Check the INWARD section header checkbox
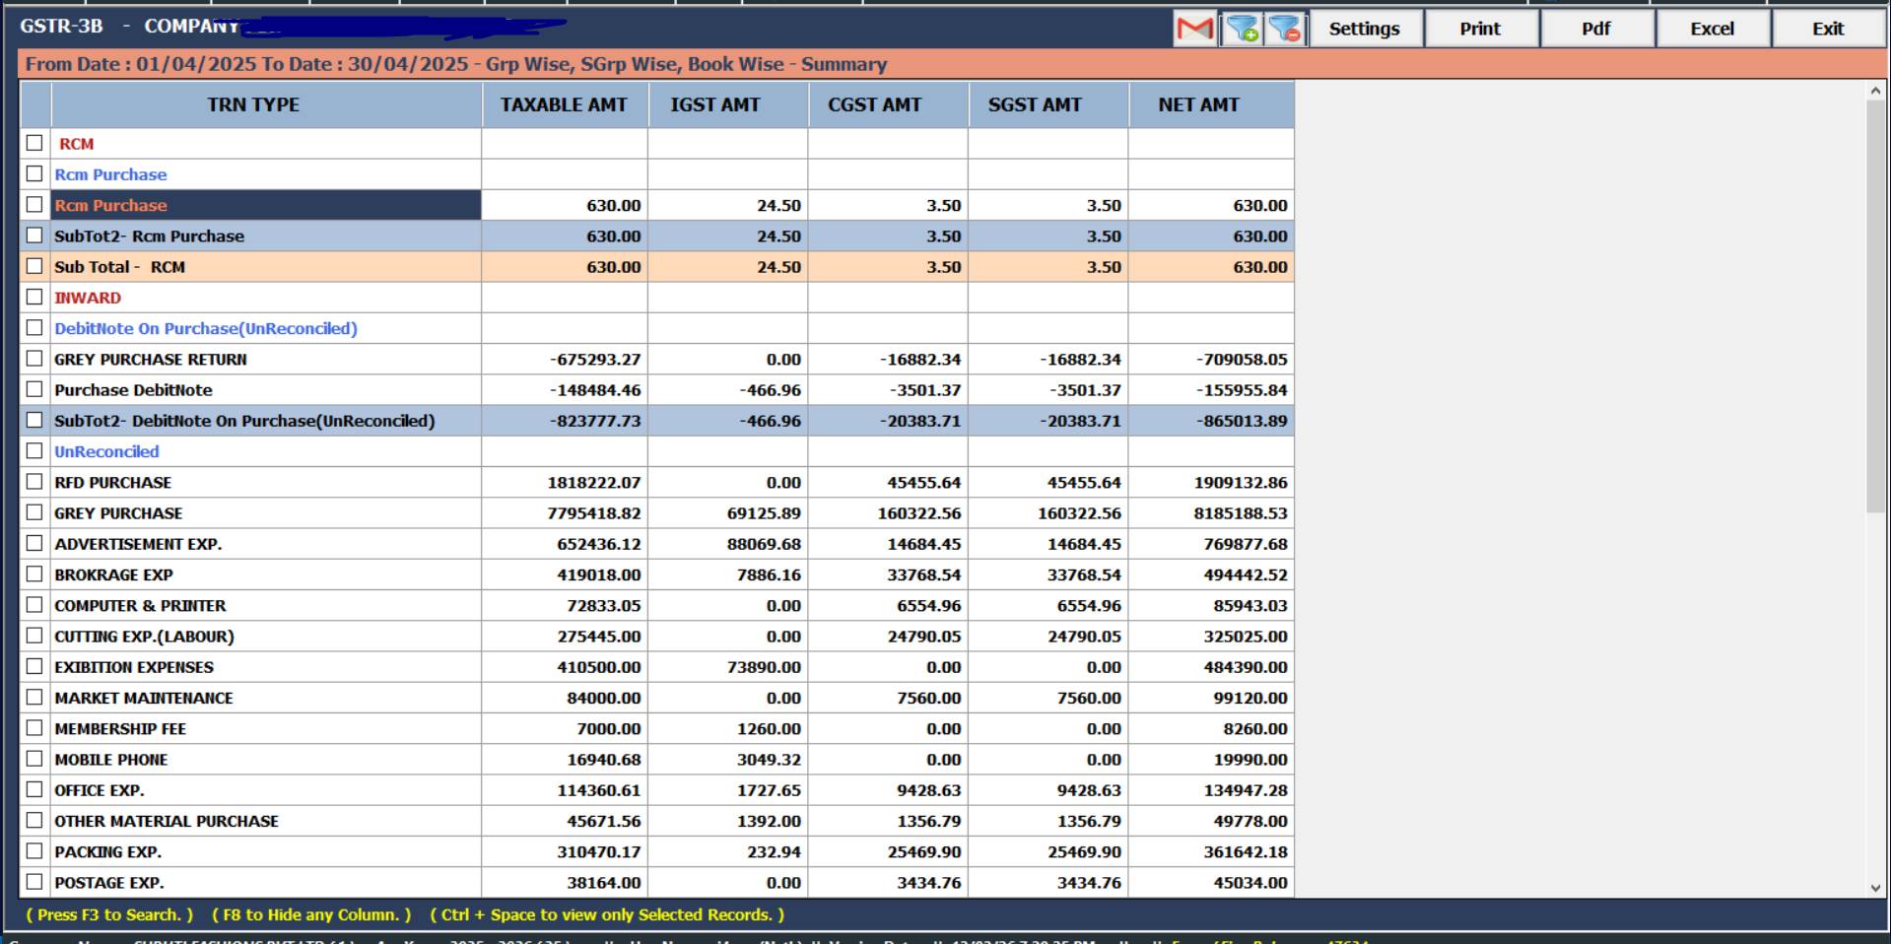Image resolution: width=1891 pixels, height=944 pixels. tap(34, 297)
